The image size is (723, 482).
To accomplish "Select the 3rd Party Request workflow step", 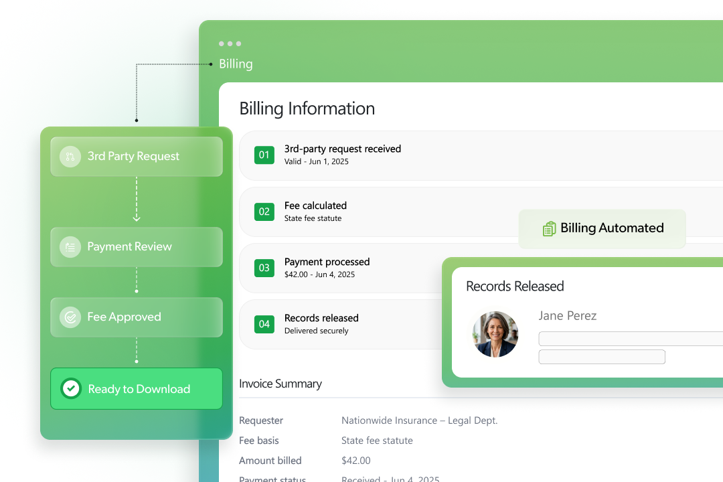I will [x=137, y=157].
